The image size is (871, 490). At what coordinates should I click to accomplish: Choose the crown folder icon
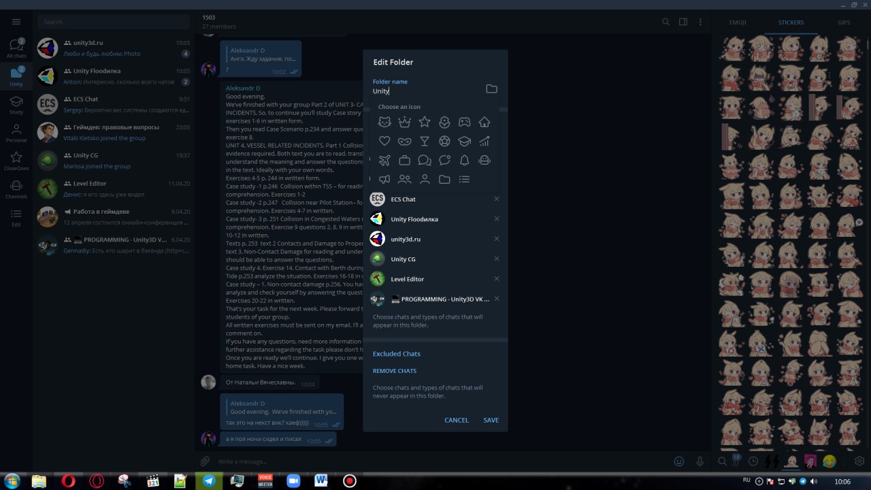tap(405, 122)
